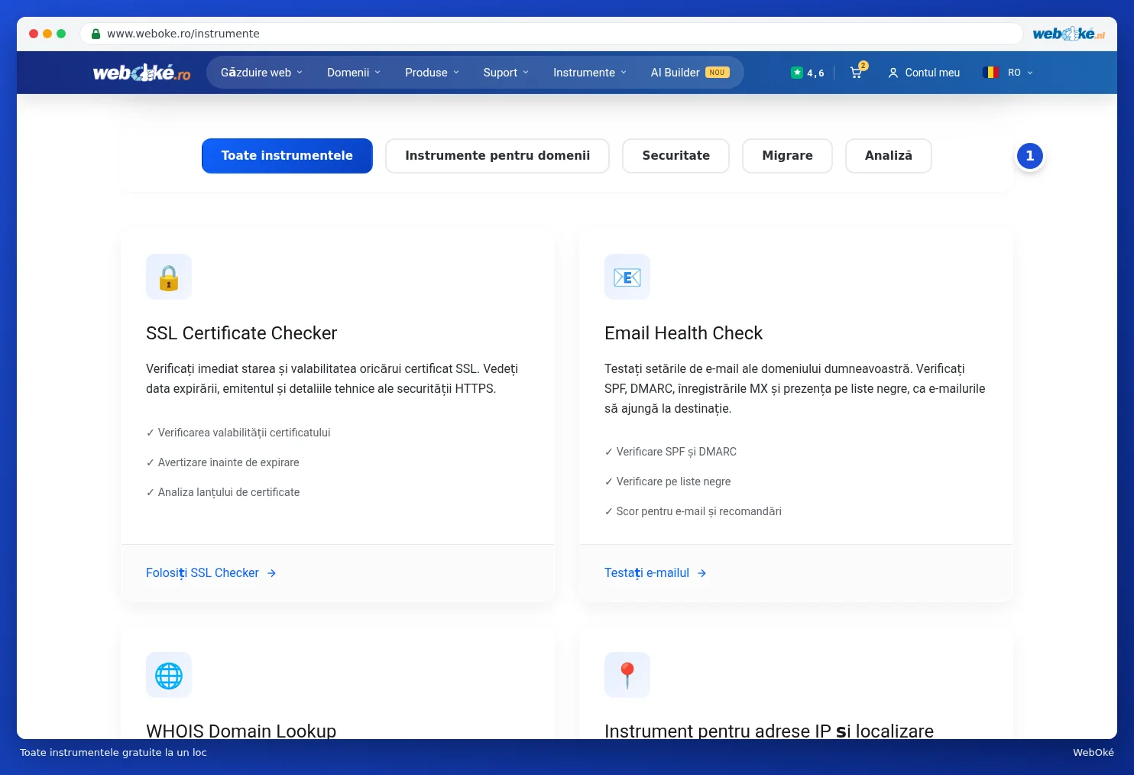Viewport: 1134px width, 775px height.
Task: Click the user account icon beside Contul meu
Action: (x=893, y=73)
